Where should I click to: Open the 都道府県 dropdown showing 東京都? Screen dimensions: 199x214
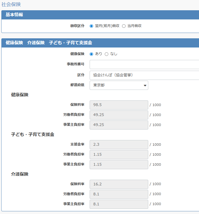pos(119,85)
